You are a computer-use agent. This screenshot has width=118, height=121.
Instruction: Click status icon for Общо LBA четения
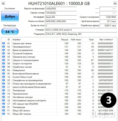(4, 114)
